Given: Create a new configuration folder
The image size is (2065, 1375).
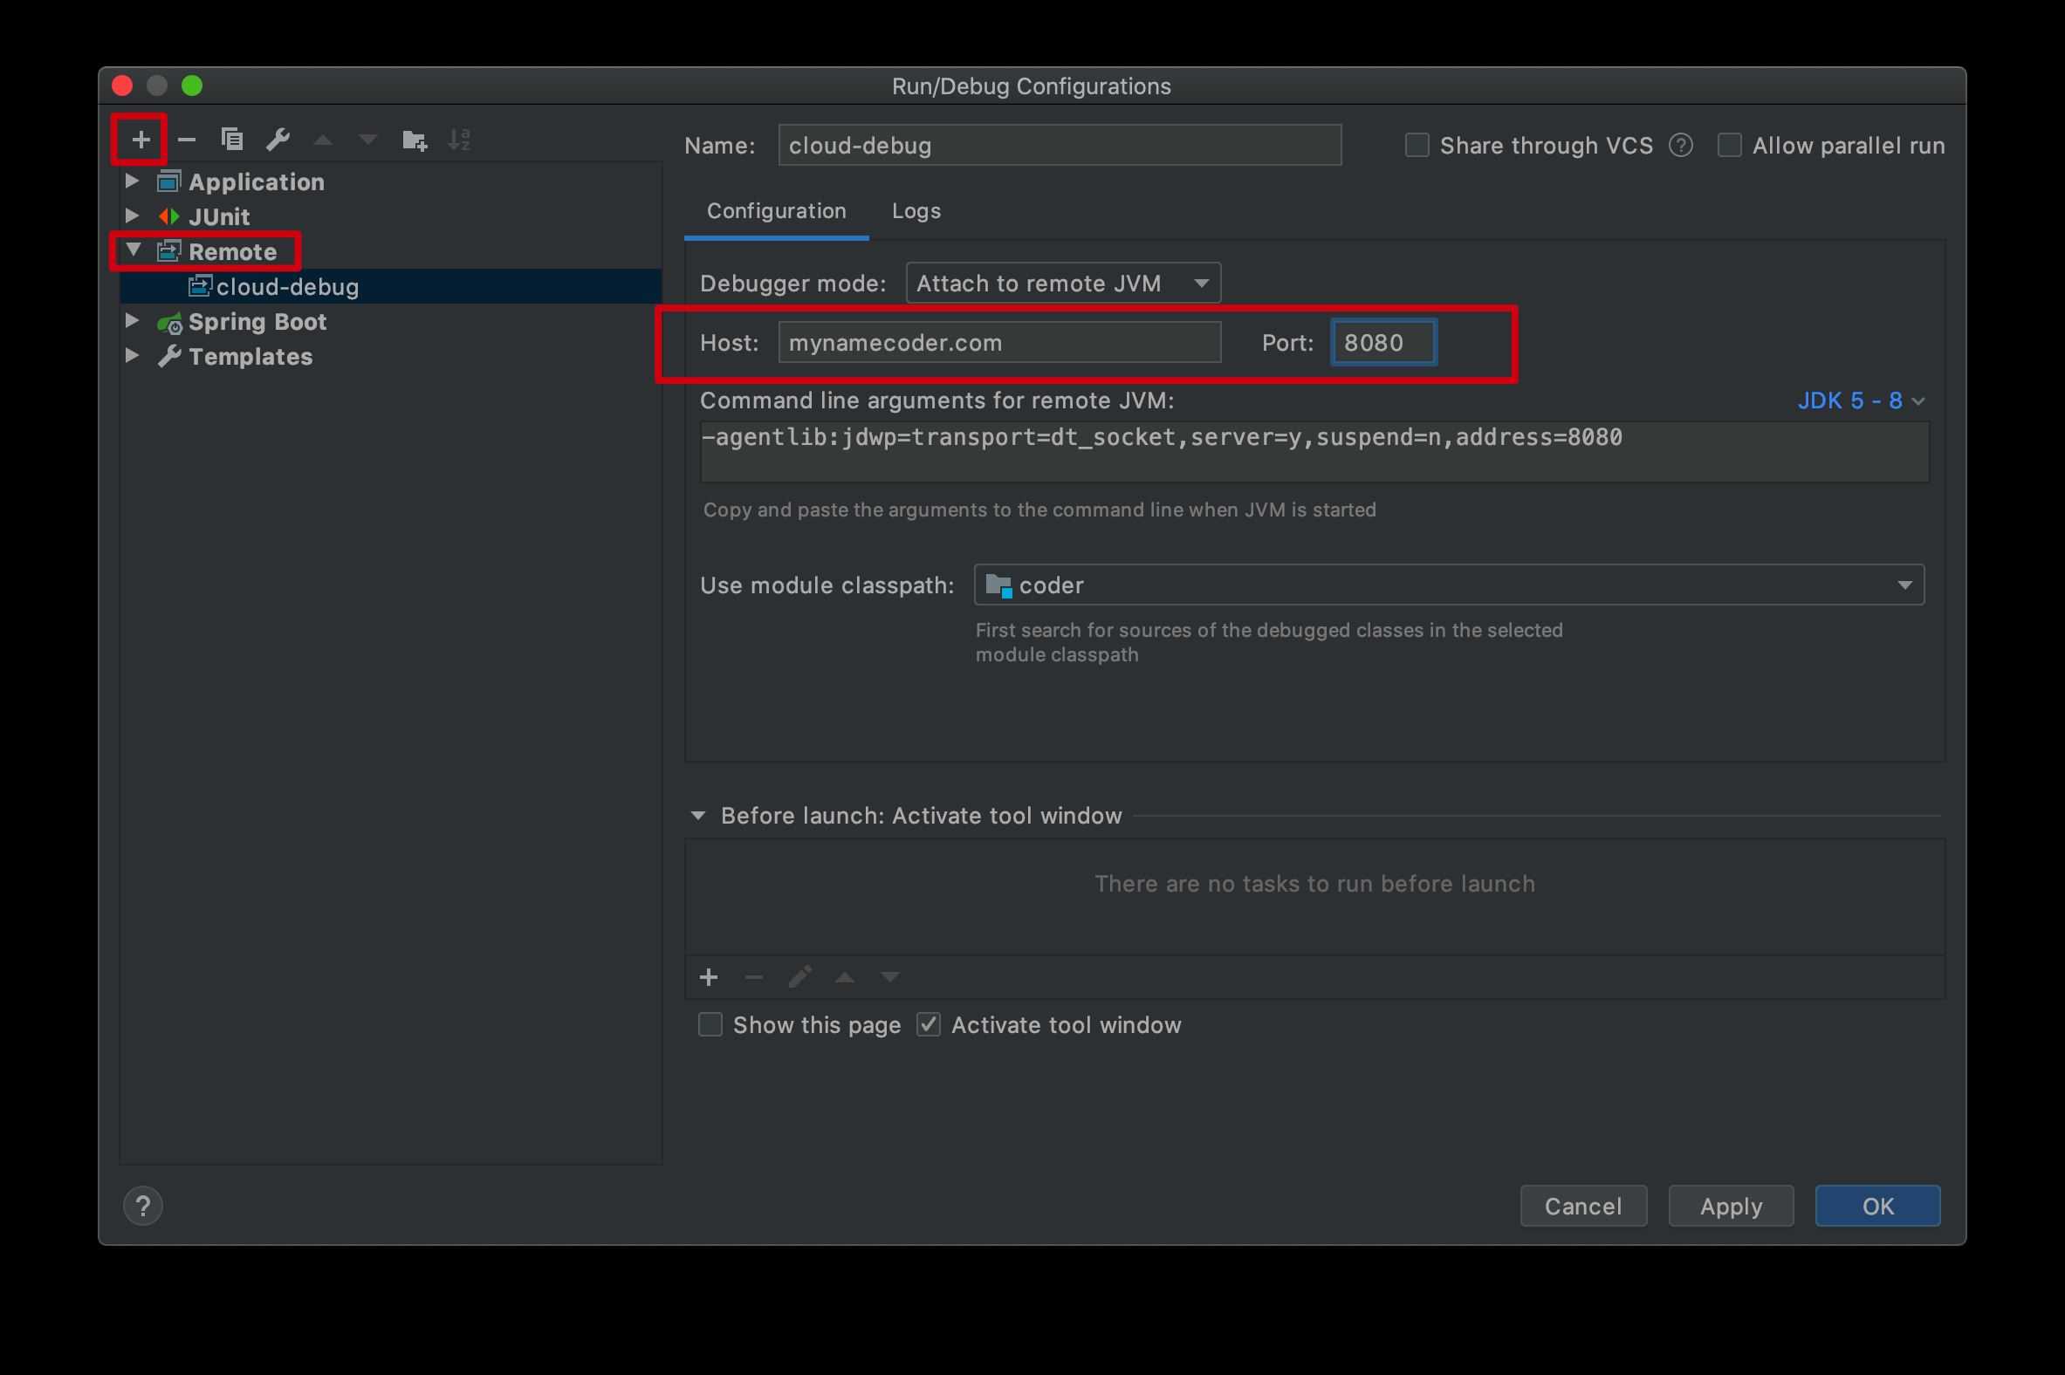Looking at the screenshot, I should click(x=414, y=140).
